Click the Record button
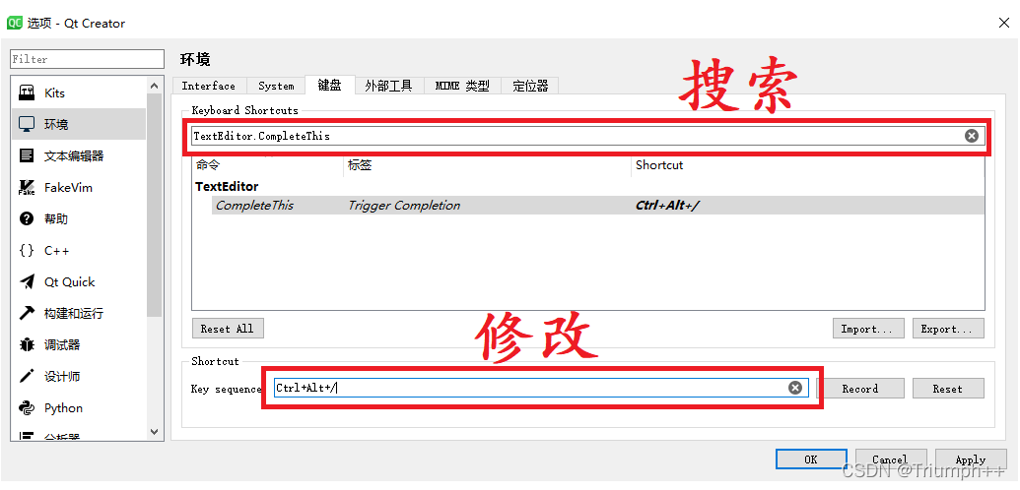Viewport: 1020px width, 490px height. click(860, 389)
